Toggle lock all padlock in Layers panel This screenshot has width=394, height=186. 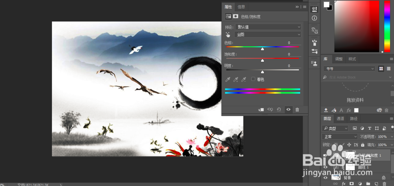point(362,145)
